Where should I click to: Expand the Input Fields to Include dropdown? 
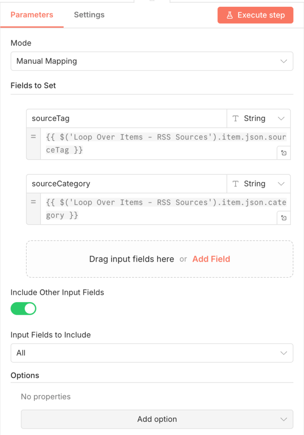tap(152, 353)
